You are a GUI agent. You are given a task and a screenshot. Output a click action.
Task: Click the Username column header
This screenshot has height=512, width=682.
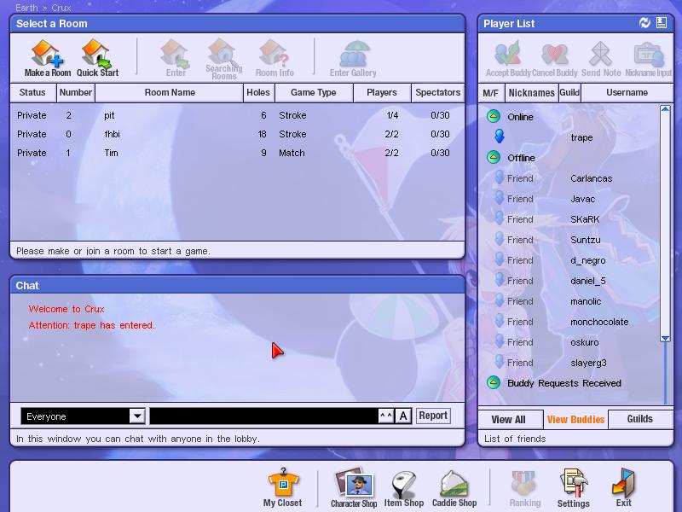(x=627, y=92)
